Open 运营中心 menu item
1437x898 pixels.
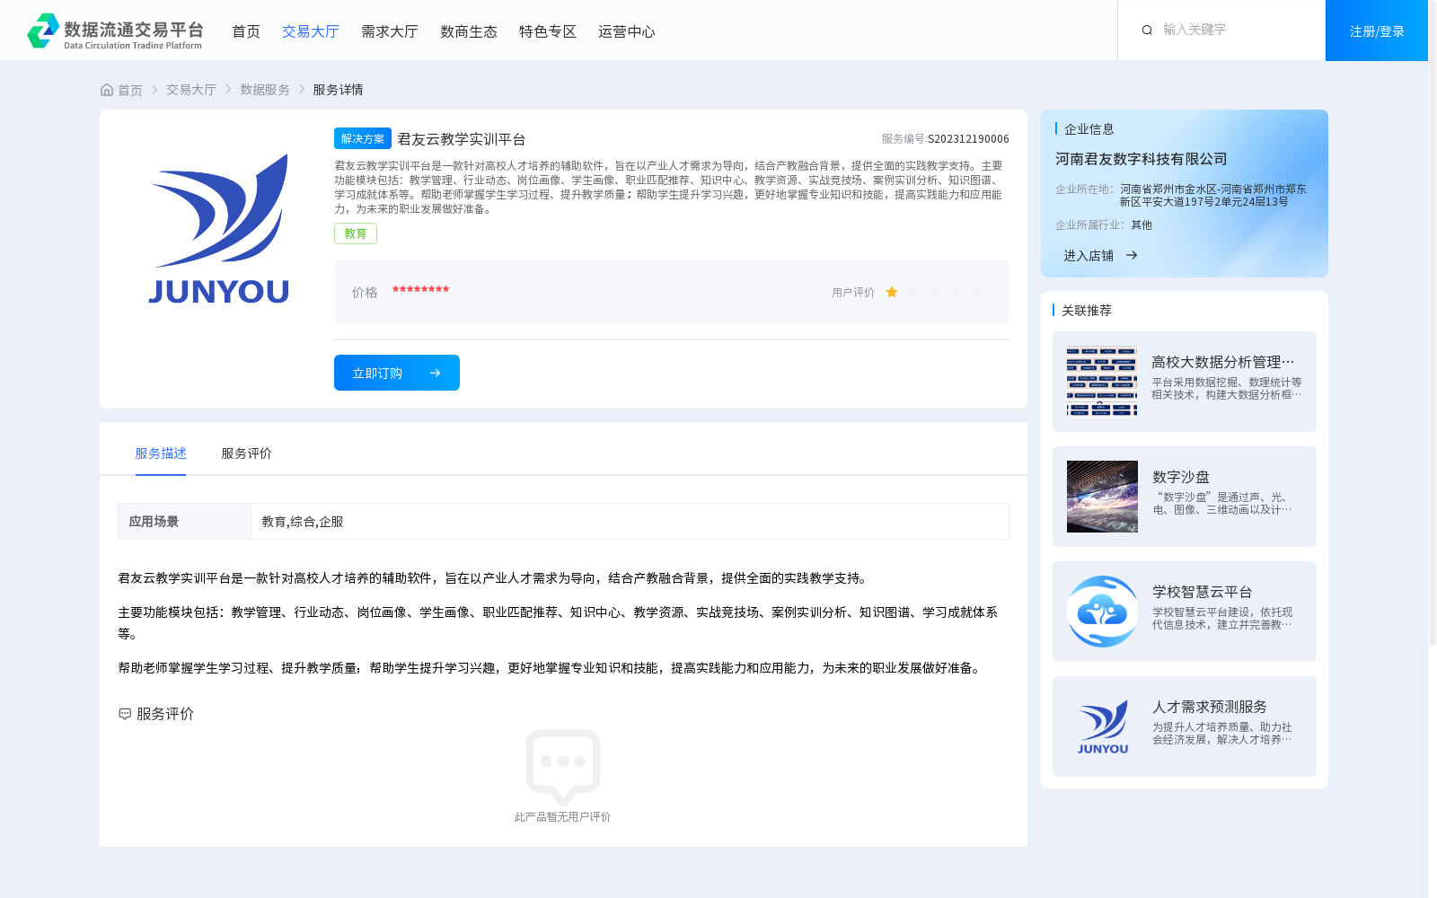(x=627, y=31)
